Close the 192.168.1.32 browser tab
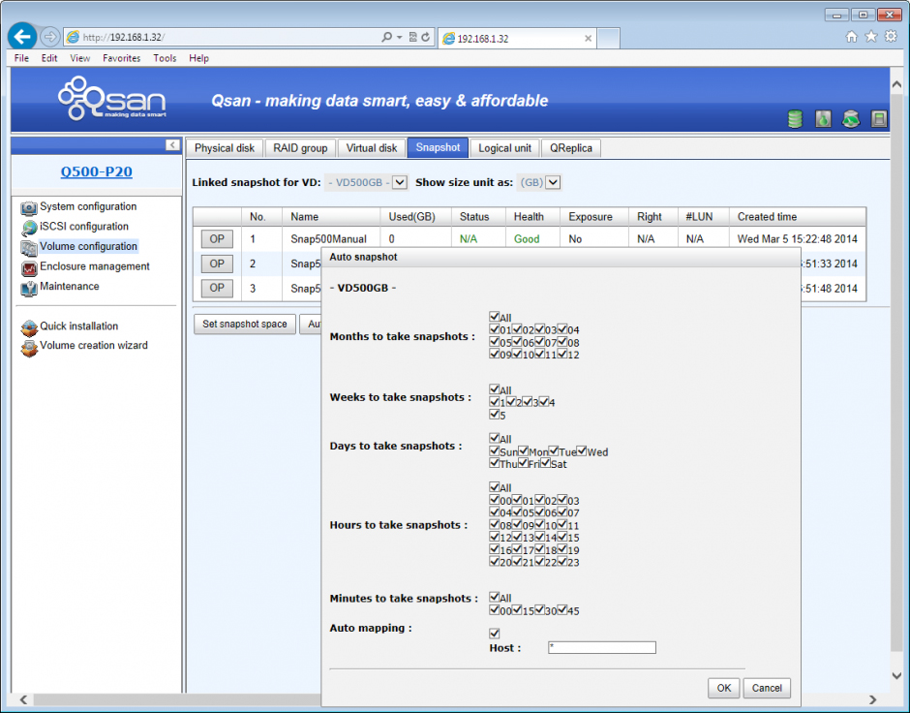 pyautogui.click(x=588, y=39)
